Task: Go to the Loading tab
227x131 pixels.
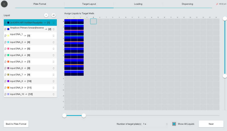Action: tap(138, 4)
